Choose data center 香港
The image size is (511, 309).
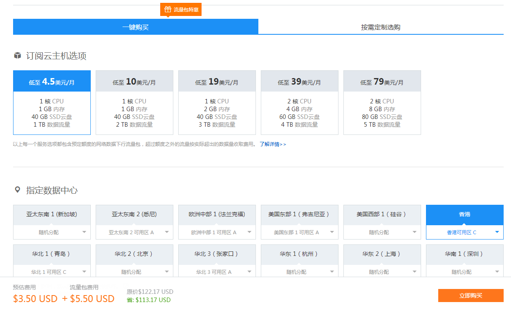[x=465, y=215]
